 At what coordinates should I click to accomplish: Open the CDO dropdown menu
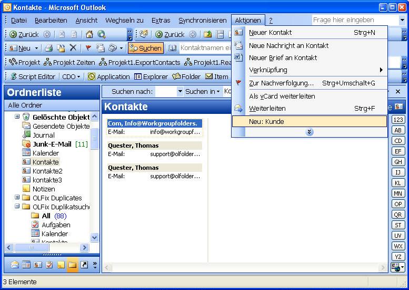pyautogui.click(x=71, y=76)
